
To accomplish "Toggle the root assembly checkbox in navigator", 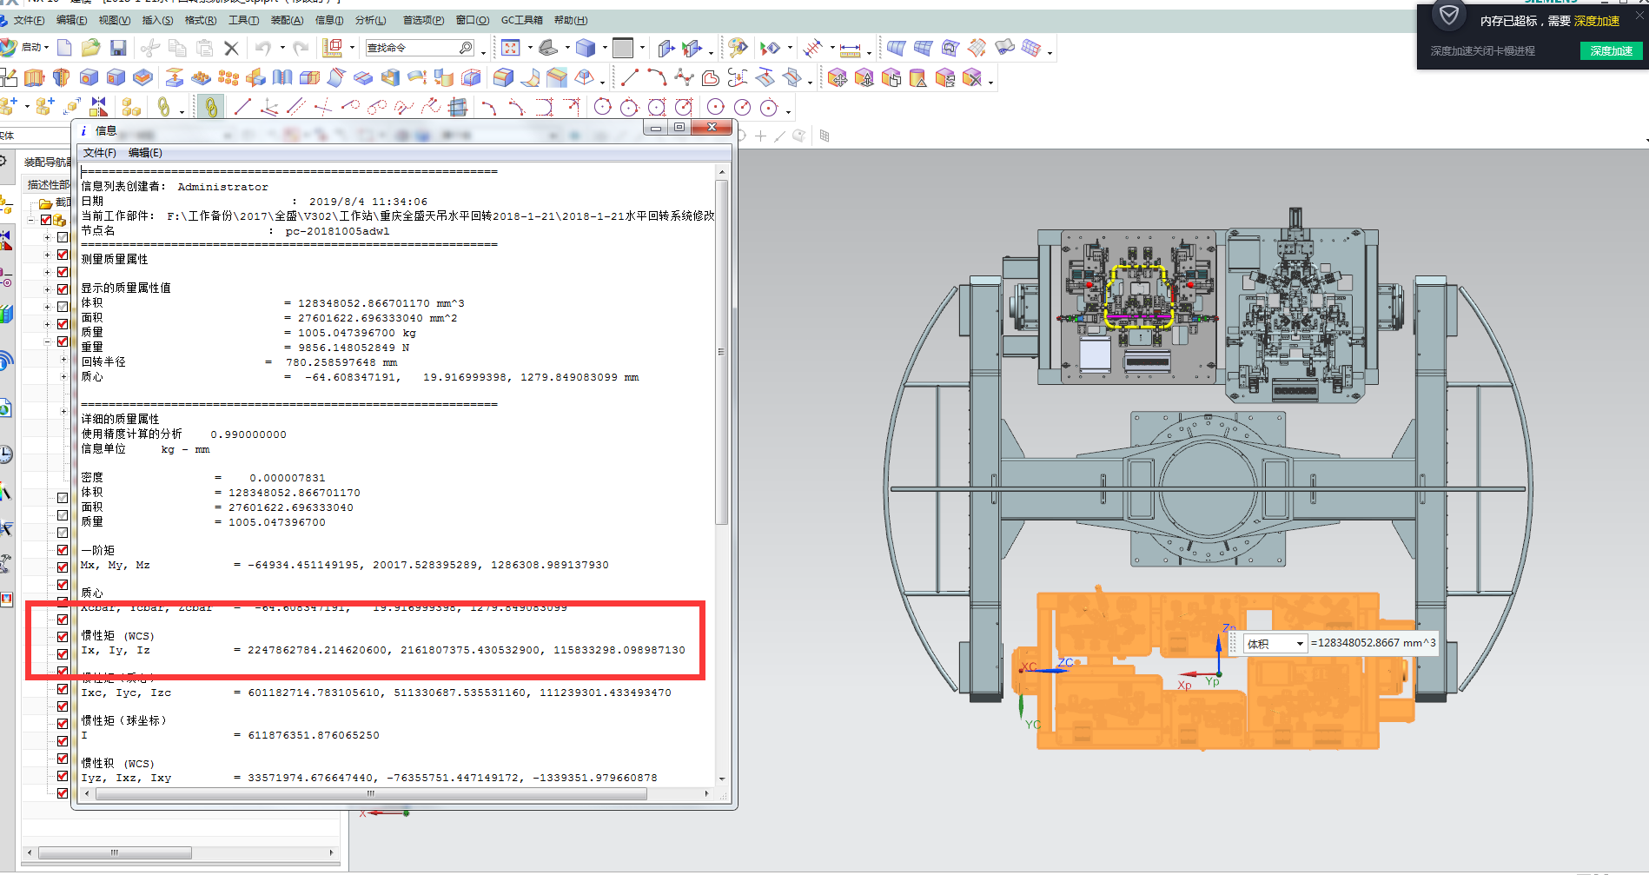I will 46,220.
